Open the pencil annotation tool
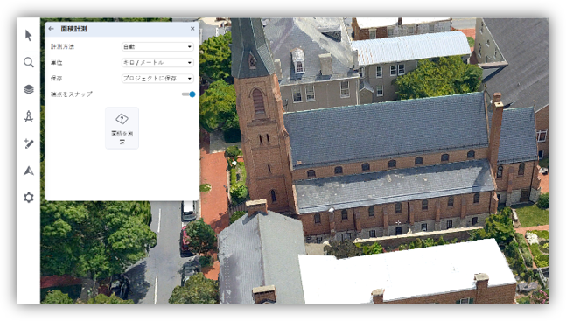 click(x=29, y=143)
